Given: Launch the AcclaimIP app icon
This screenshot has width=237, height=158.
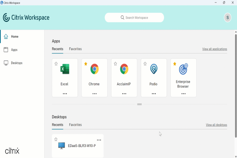Looking at the screenshot, I should (124, 69).
